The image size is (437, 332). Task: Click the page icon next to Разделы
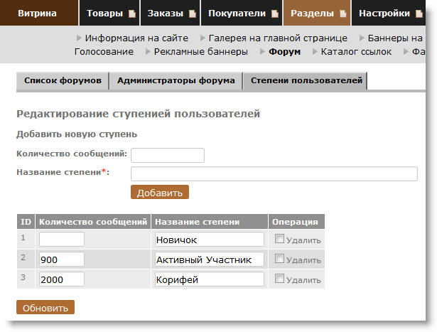click(343, 14)
